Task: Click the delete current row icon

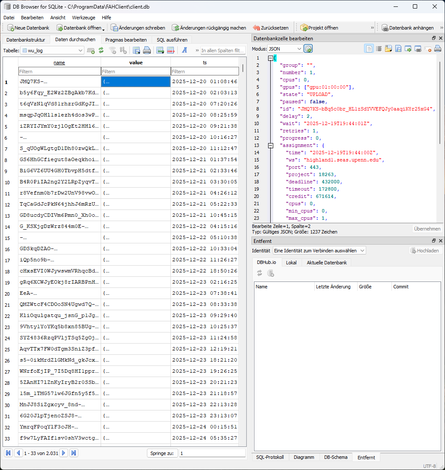Action: tap(171, 51)
